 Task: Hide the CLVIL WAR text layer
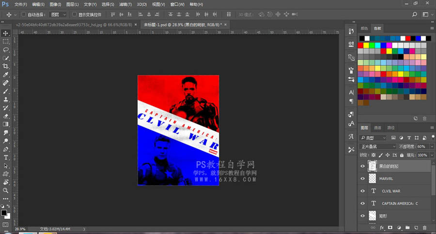coord(362,191)
